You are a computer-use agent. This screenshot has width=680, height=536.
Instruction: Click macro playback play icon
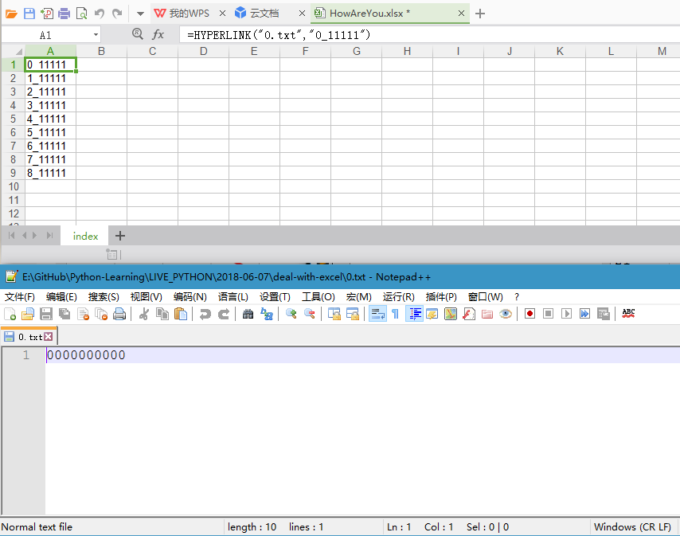[x=566, y=314]
